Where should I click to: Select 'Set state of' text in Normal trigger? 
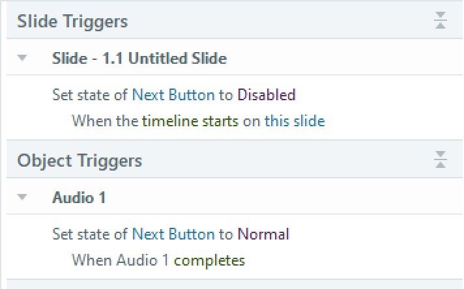pos(91,234)
